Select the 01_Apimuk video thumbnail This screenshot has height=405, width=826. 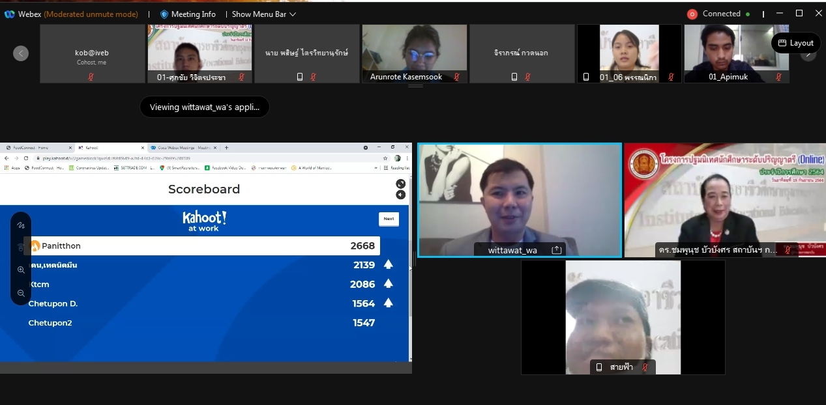click(x=737, y=54)
